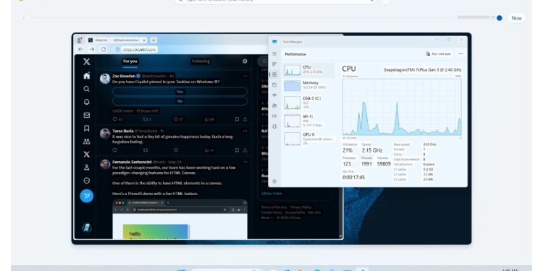Open Terms of Service link
This screenshot has width=543, height=271.
[x=274, y=207]
